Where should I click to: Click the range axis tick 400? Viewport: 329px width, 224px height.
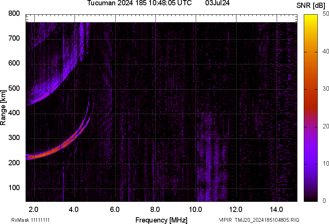pyautogui.click(x=14, y=113)
